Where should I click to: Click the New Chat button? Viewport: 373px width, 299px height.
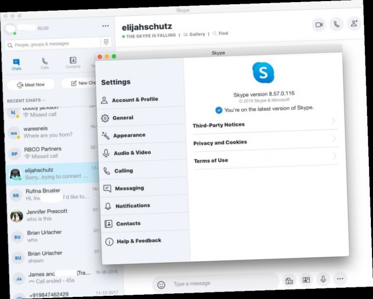tap(79, 83)
